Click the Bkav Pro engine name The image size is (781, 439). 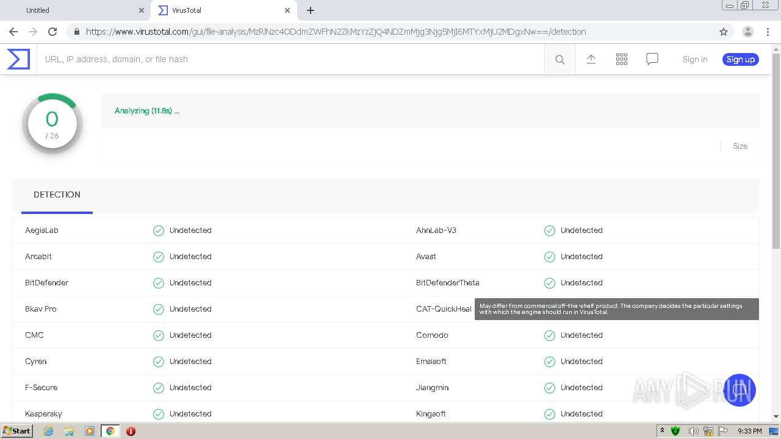coord(41,309)
